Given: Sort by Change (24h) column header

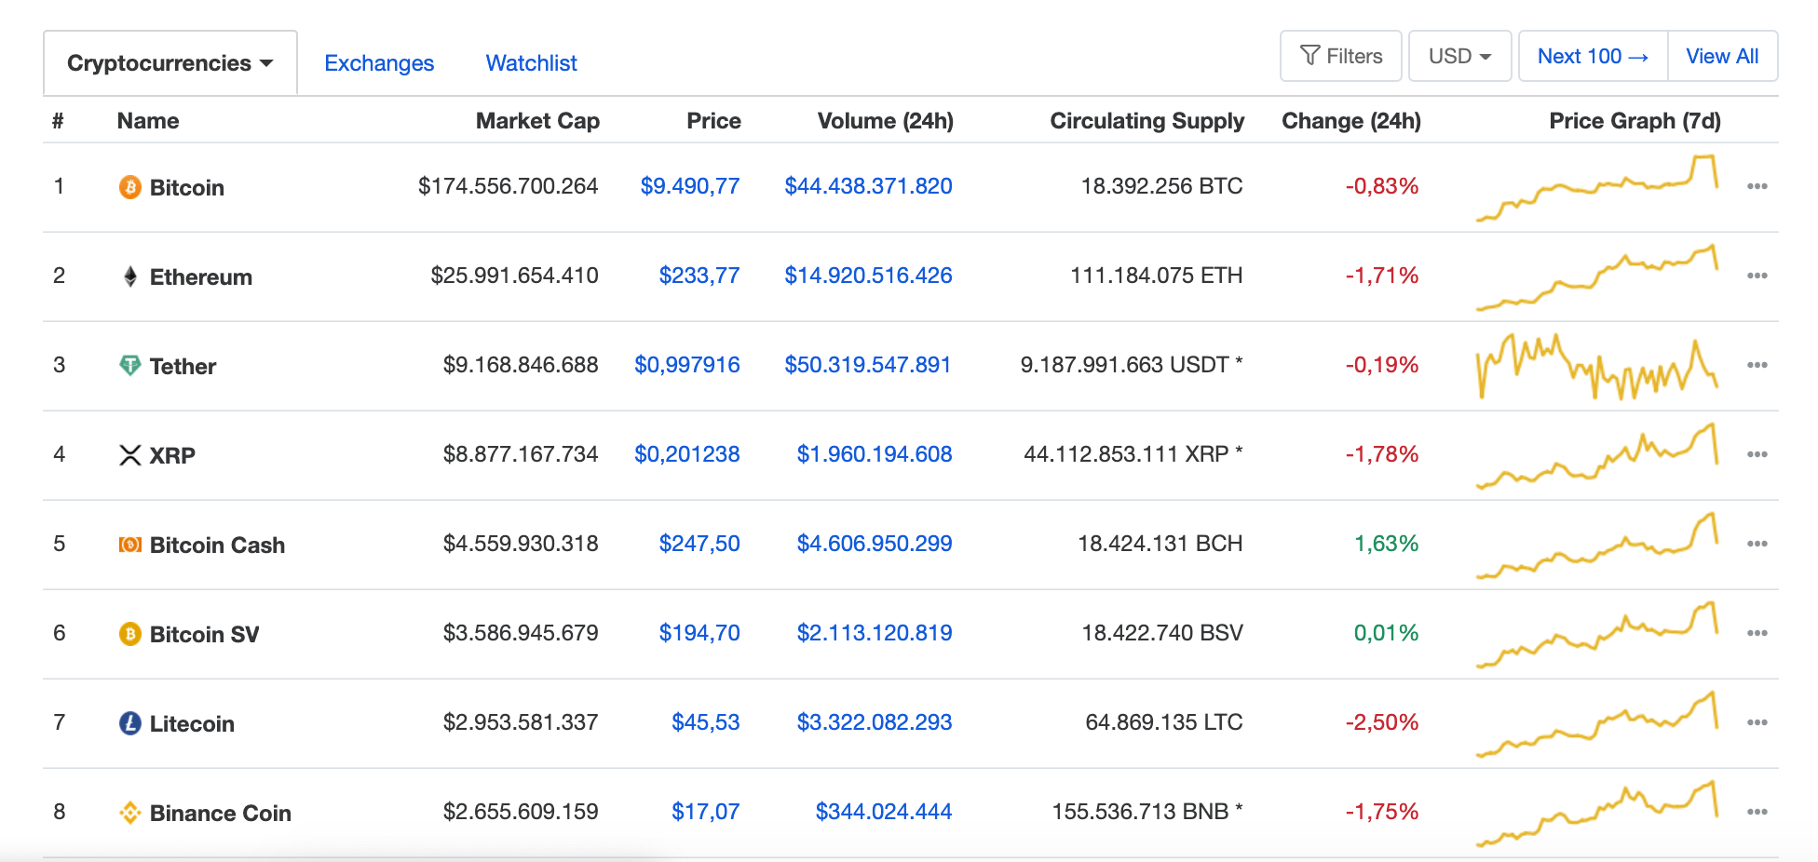Looking at the screenshot, I should tap(1351, 121).
